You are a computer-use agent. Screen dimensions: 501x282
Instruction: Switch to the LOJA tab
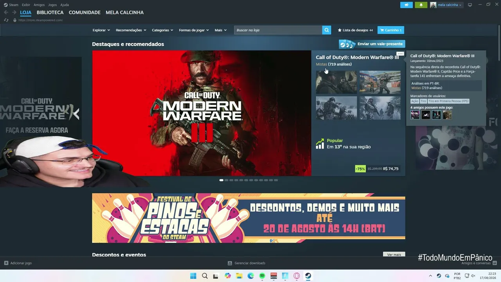click(25, 13)
